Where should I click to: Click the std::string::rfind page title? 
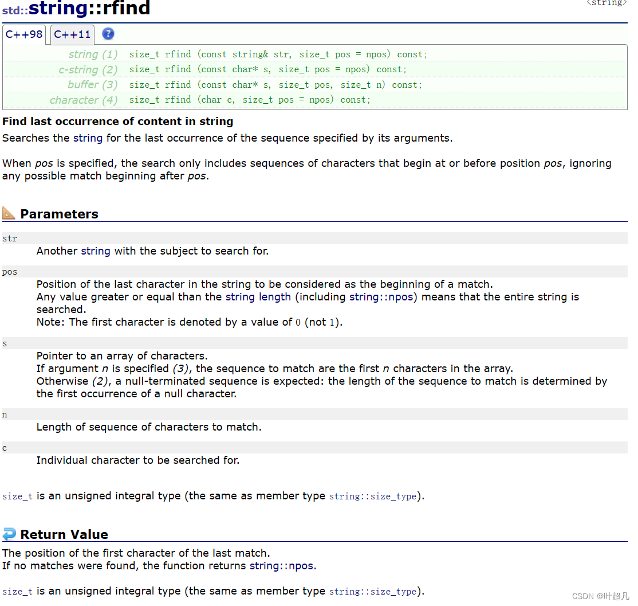(x=77, y=8)
